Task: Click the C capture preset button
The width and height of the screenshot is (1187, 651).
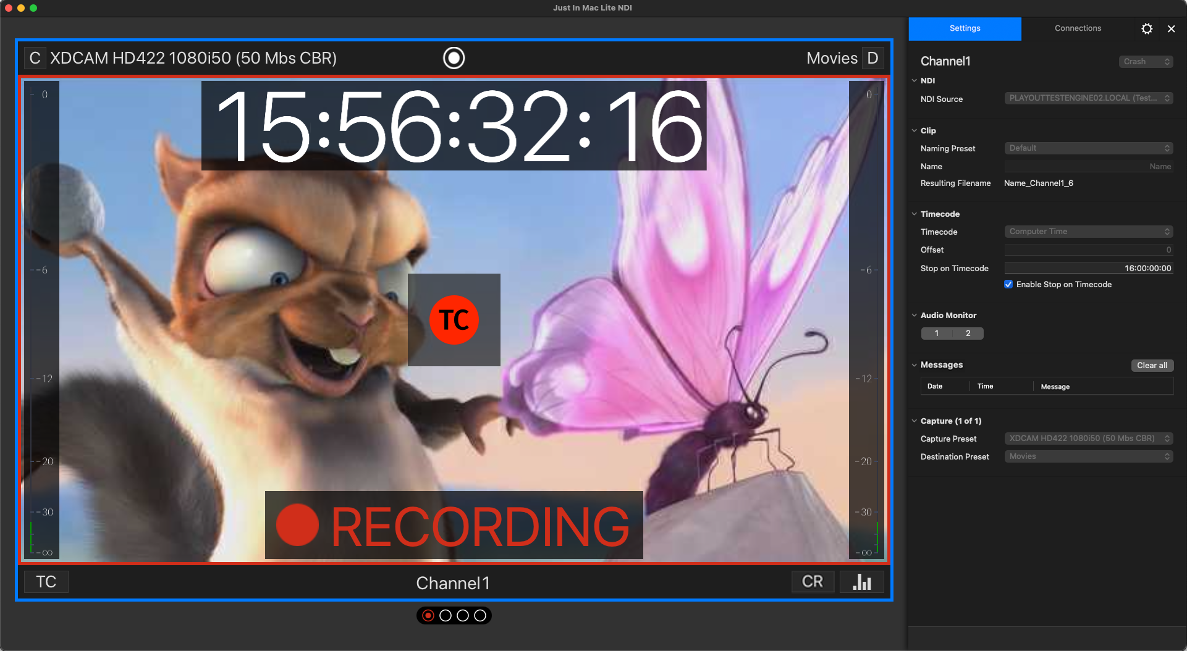Action: coord(35,58)
